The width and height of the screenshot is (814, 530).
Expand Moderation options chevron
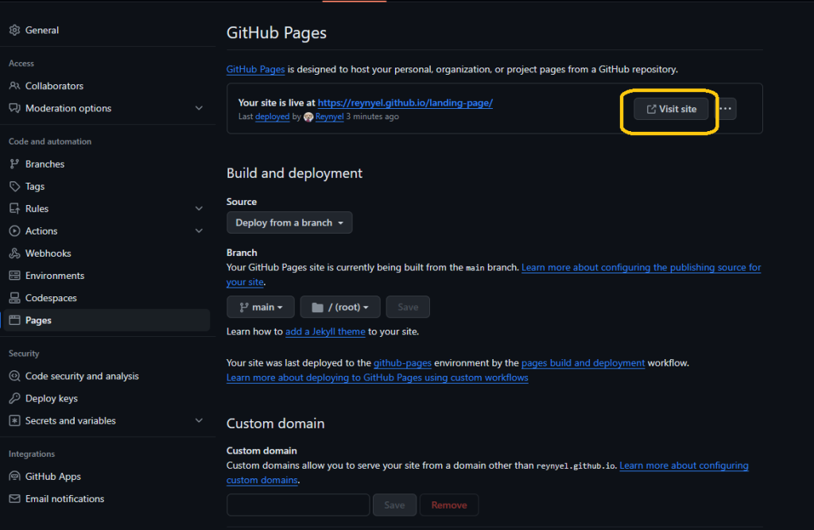coord(199,108)
